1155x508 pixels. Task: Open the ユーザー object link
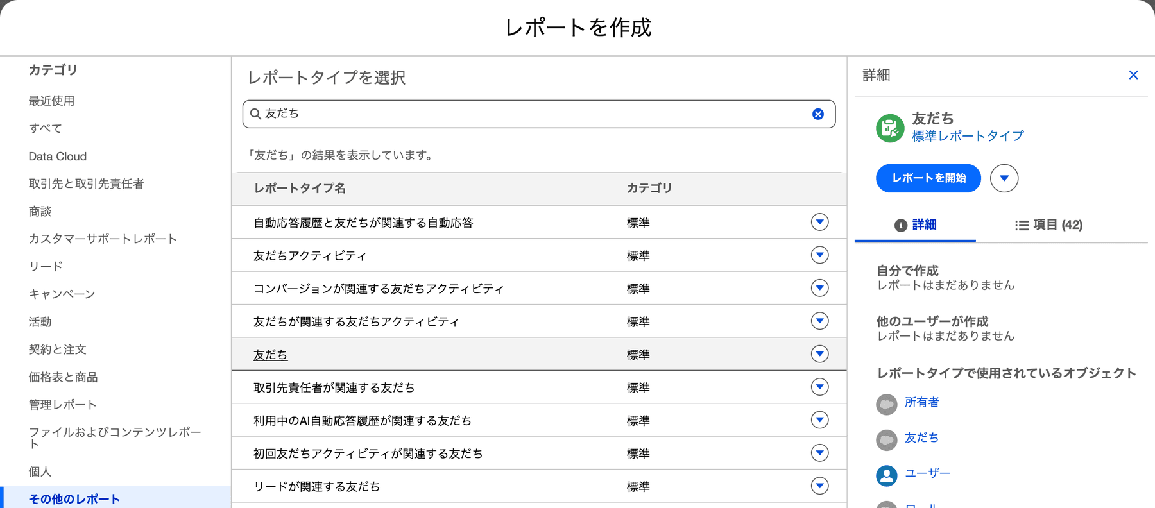927,473
